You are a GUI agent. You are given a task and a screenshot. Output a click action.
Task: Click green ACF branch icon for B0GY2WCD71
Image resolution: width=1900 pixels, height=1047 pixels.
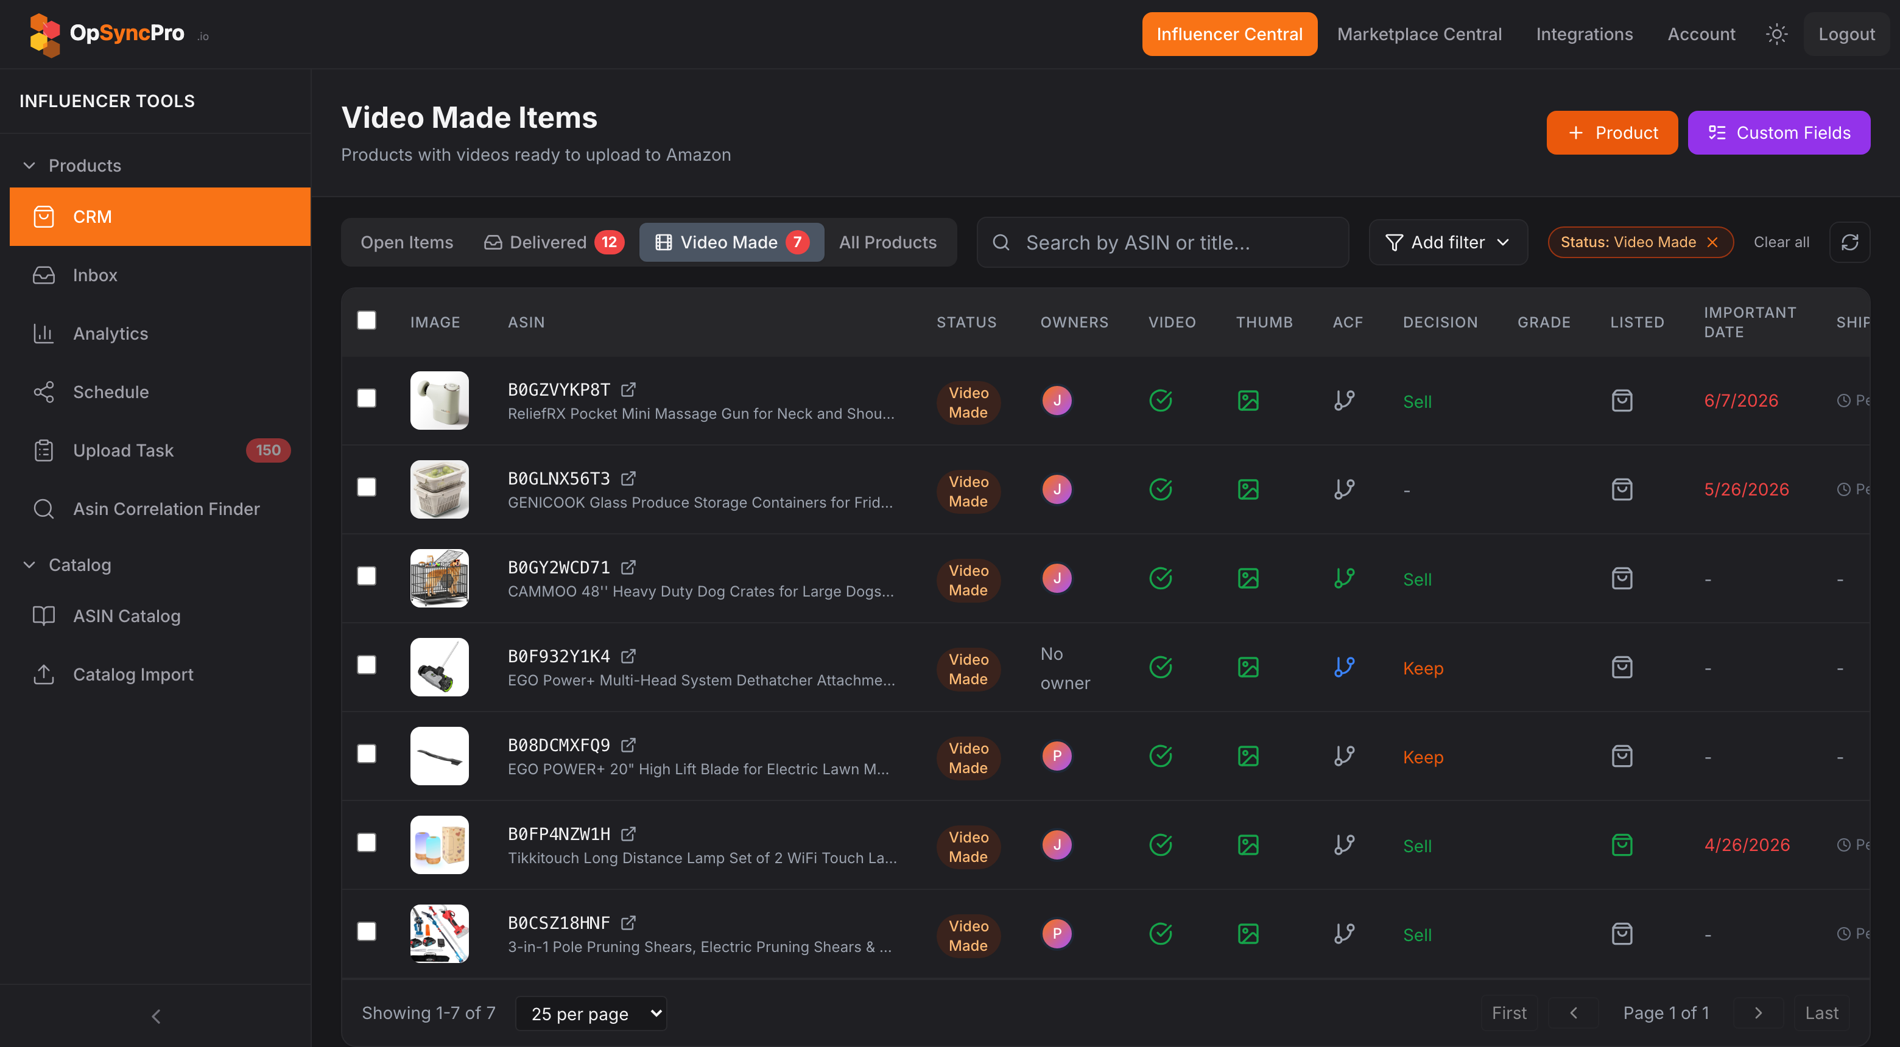pyautogui.click(x=1344, y=578)
